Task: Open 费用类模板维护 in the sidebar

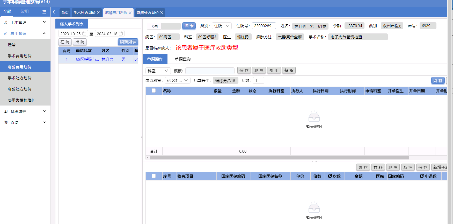Action: coord(25,100)
